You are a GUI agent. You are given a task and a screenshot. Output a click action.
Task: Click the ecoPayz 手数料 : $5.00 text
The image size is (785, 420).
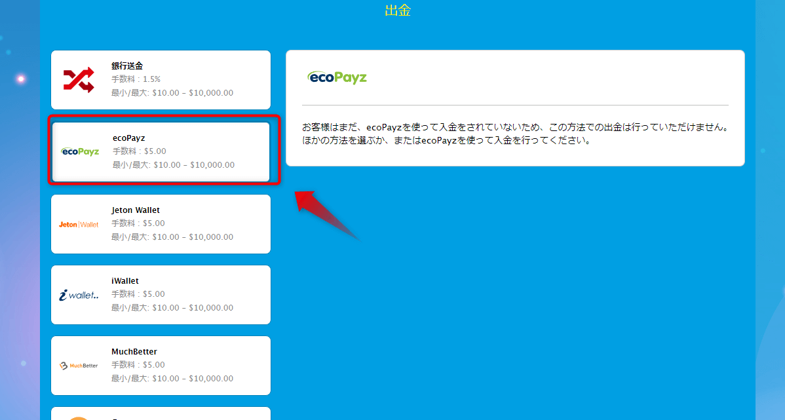139,151
